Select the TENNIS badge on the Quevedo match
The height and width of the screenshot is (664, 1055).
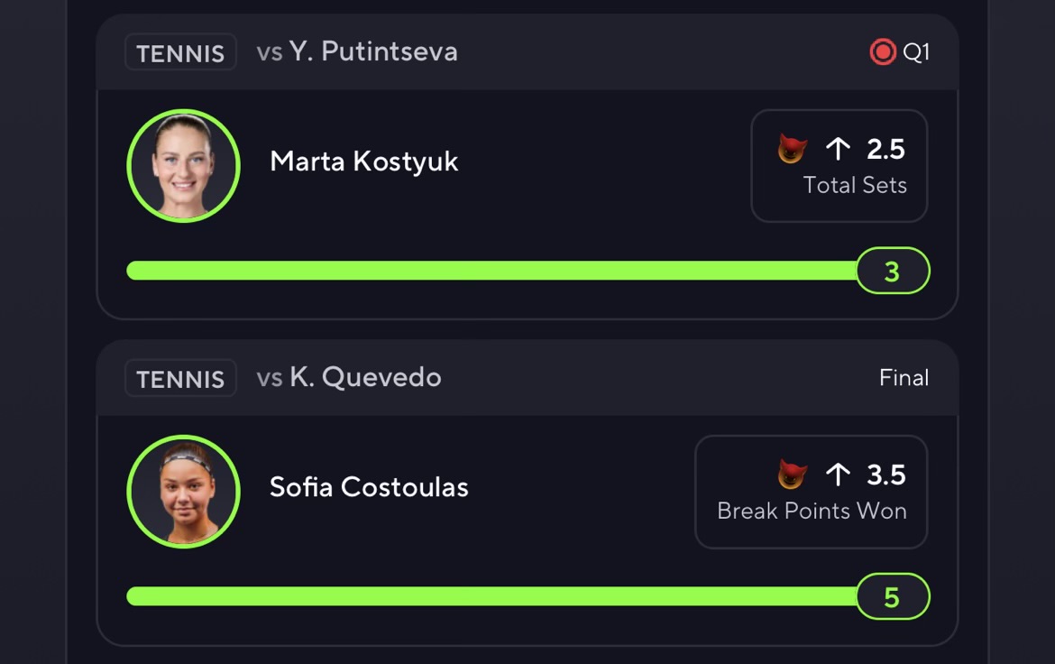pos(180,378)
